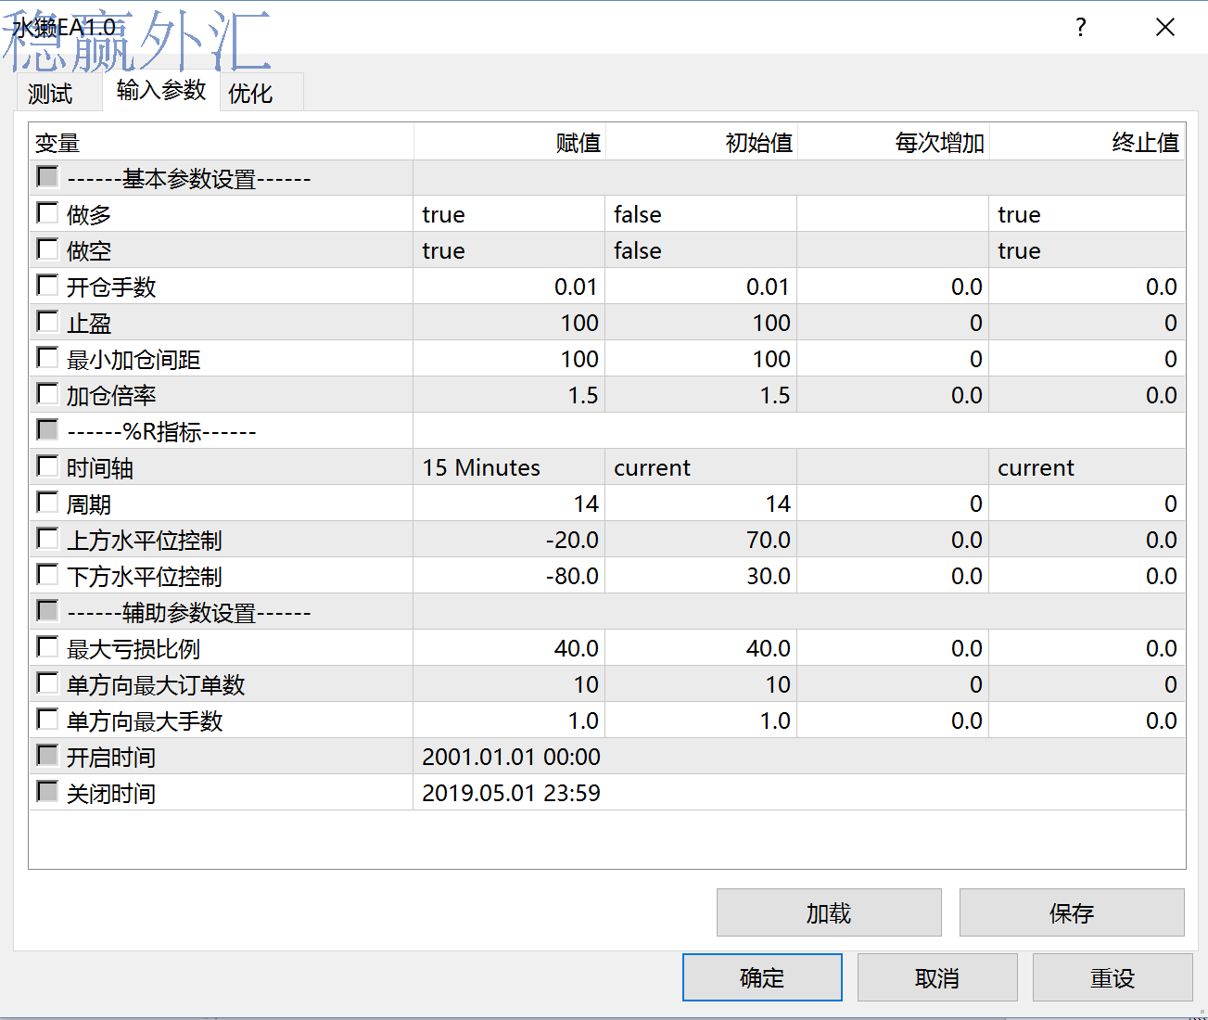Check the 上方水平位控制 checkbox

[x=47, y=538]
